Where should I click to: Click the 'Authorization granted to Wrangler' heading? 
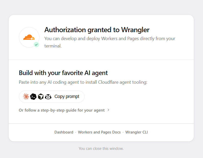point(97,30)
